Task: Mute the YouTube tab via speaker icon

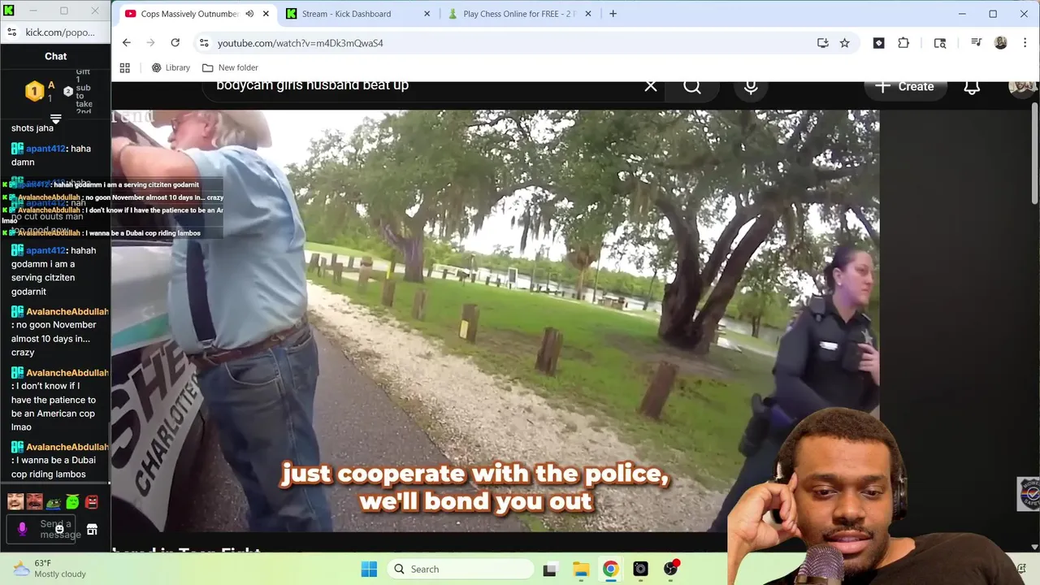Action: 249,14
